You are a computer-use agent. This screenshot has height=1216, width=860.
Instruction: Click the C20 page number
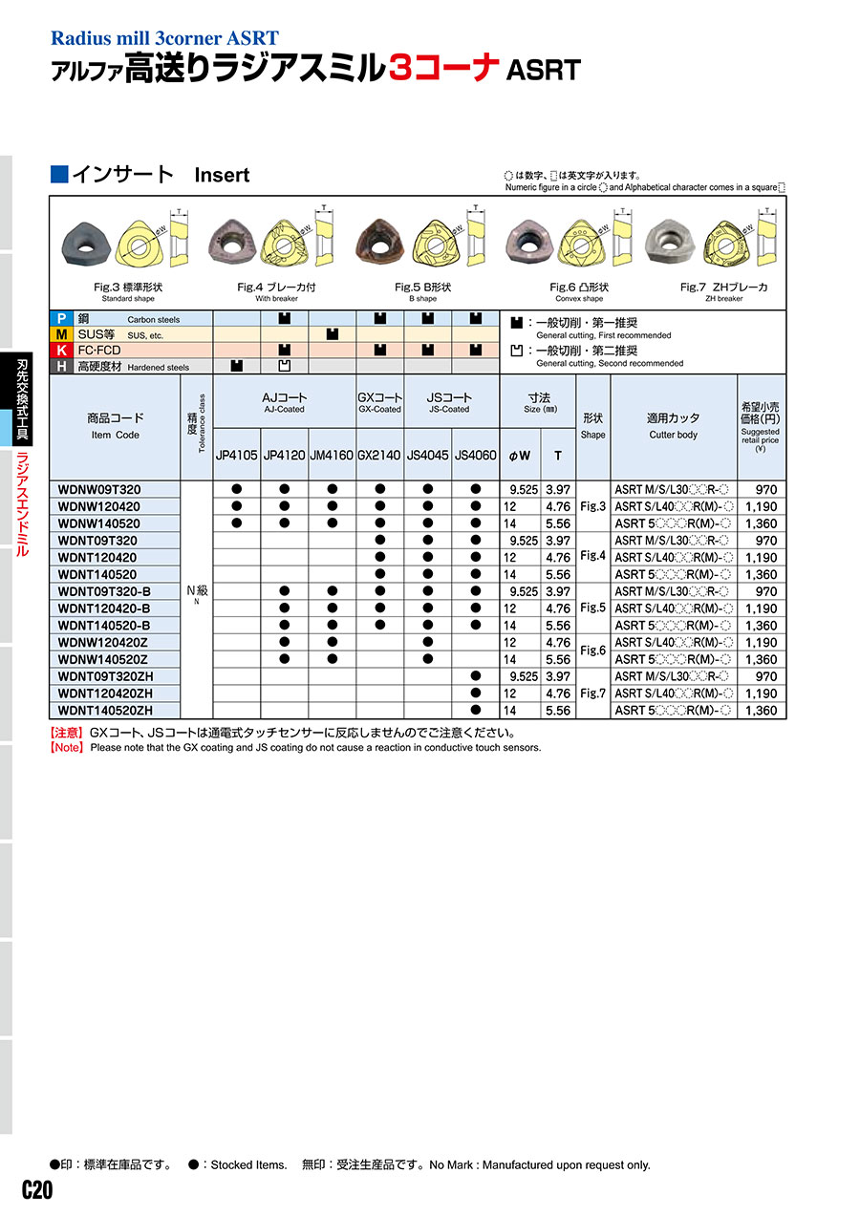37,1190
